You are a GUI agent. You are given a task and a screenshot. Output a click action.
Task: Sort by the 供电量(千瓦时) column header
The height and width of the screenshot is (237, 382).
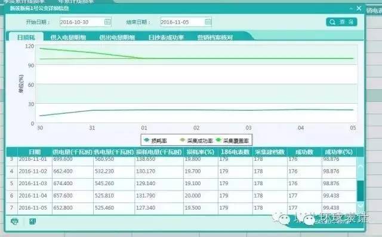pos(73,152)
